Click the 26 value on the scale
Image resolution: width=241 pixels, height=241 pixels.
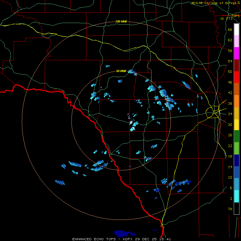pyautogui.click(x=230, y=135)
